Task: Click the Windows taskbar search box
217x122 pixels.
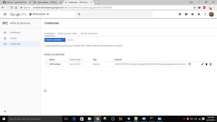Action: 35,119
